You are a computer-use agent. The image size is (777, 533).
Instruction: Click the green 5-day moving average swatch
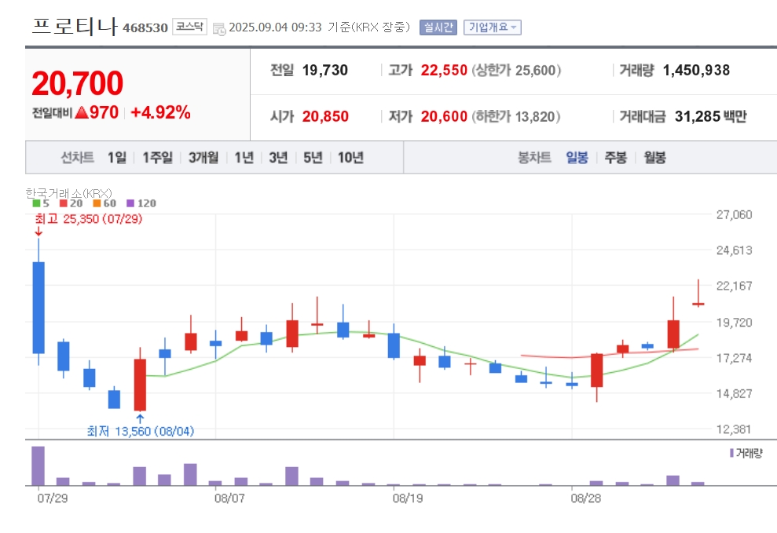[x=36, y=203]
